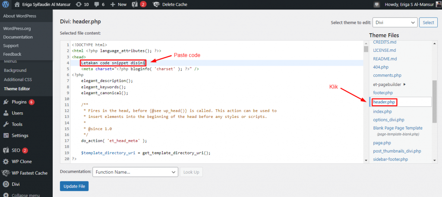Open the Select theme to edit dropdown
442x197 pixels.
click(x=395, y=22)
